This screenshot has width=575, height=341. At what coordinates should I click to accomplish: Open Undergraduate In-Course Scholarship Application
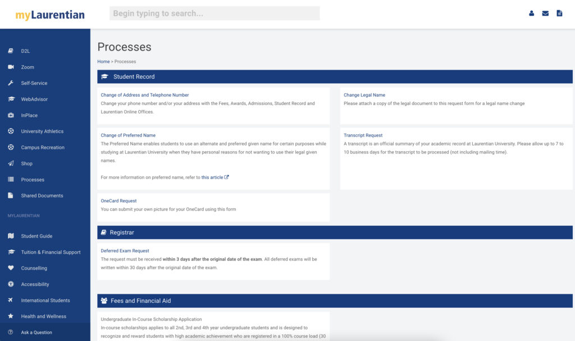coord(151,319)
